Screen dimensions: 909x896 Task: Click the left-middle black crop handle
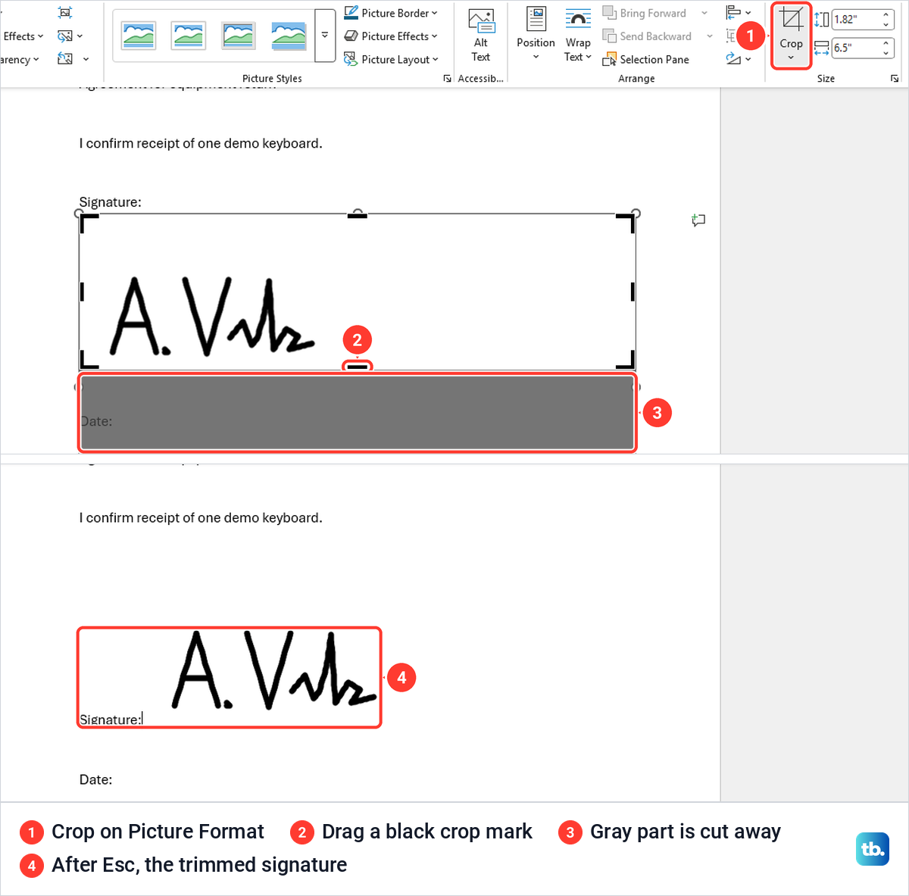tap(82, 292)
